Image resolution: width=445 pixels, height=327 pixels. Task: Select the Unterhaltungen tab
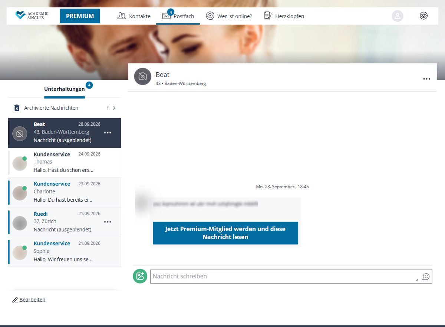[65, 89]
